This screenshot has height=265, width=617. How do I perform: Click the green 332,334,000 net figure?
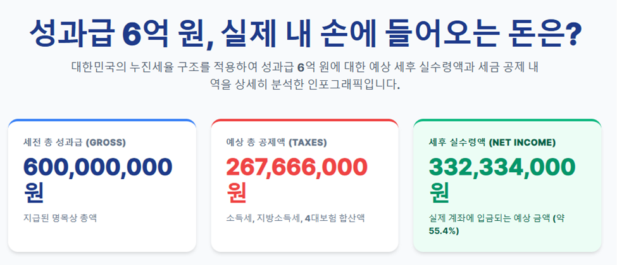click(x=502, y=167)
